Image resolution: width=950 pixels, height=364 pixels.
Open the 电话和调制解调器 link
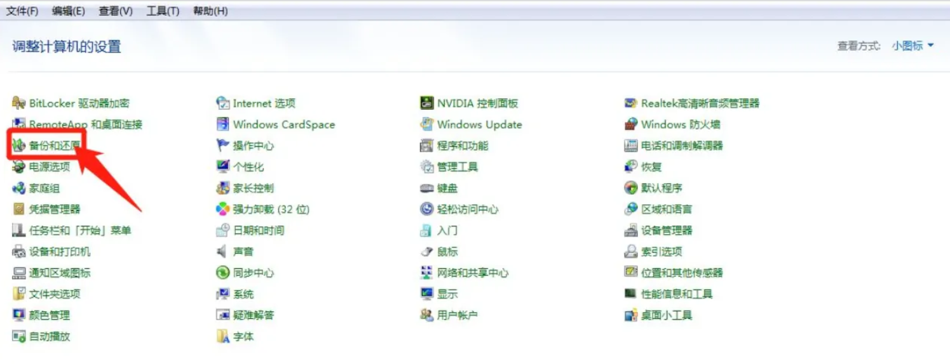[x=682, y=146]
